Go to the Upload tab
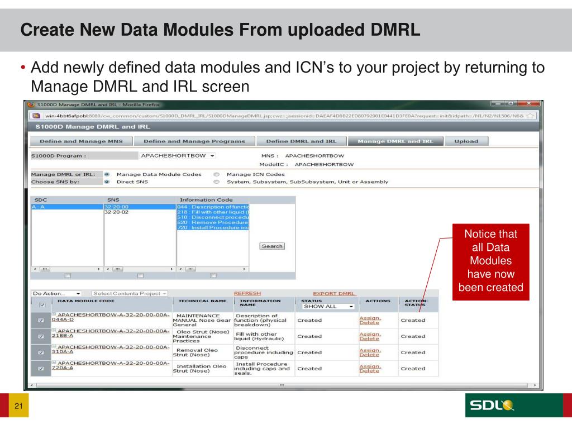This screenshot has height=429, width=572. (466, 141)
